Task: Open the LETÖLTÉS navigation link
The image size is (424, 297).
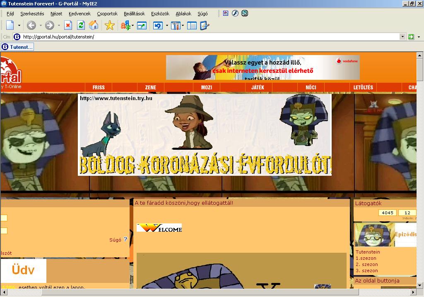Action: pos(363,87)
